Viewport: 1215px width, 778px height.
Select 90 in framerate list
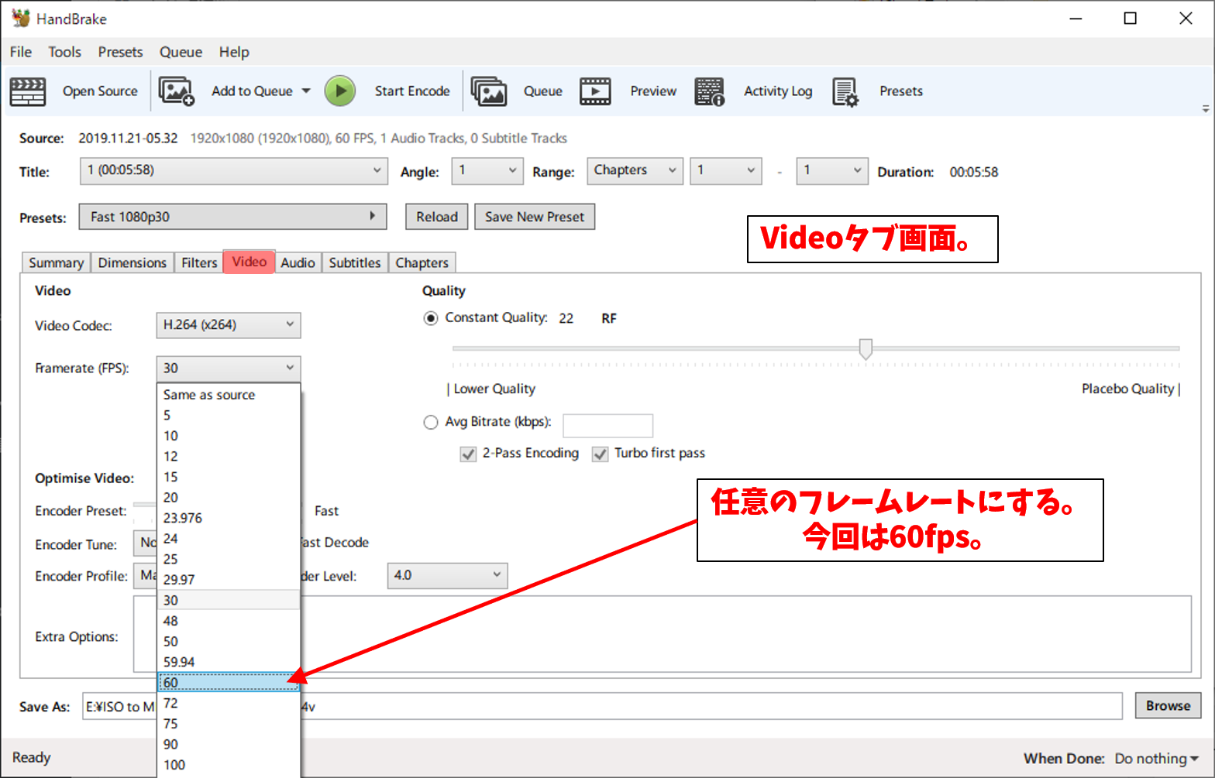click(x=229, y=744)
